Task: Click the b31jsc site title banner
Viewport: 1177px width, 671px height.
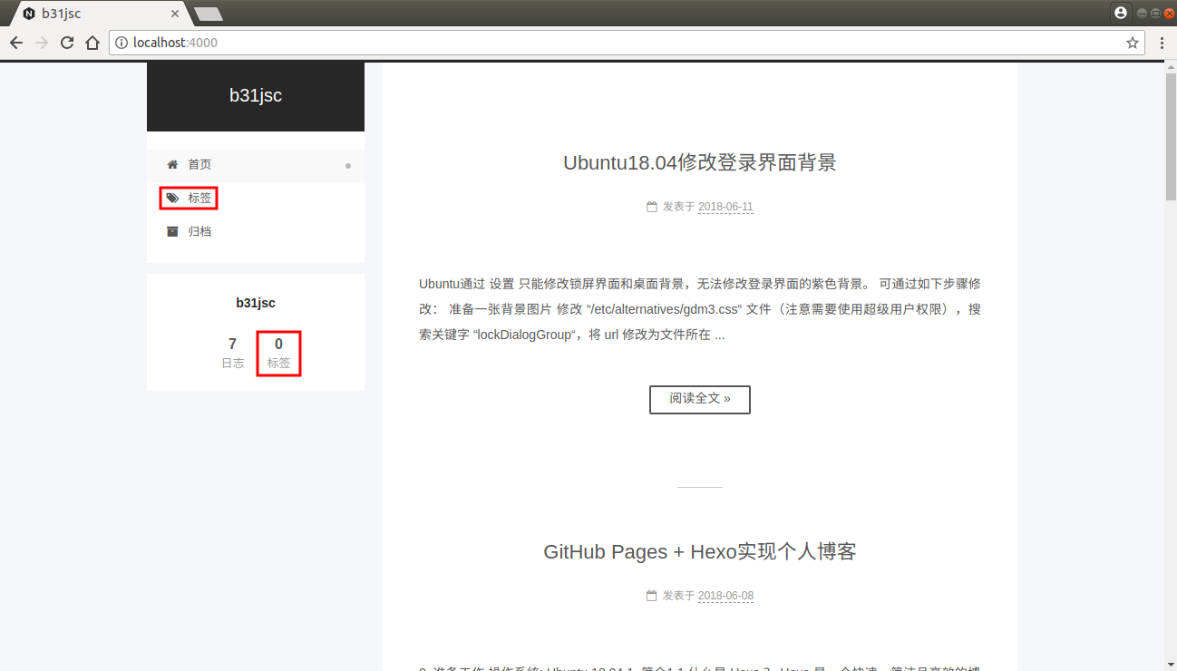Action: coord(256,96)
